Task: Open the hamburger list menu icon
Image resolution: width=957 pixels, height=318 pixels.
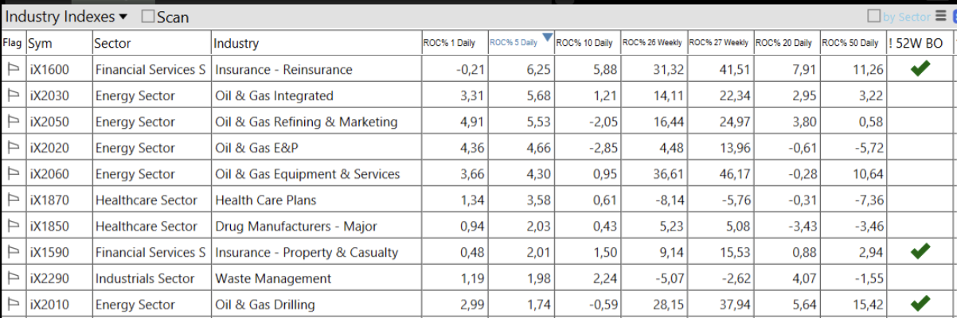Action: [x=940, y=16]
